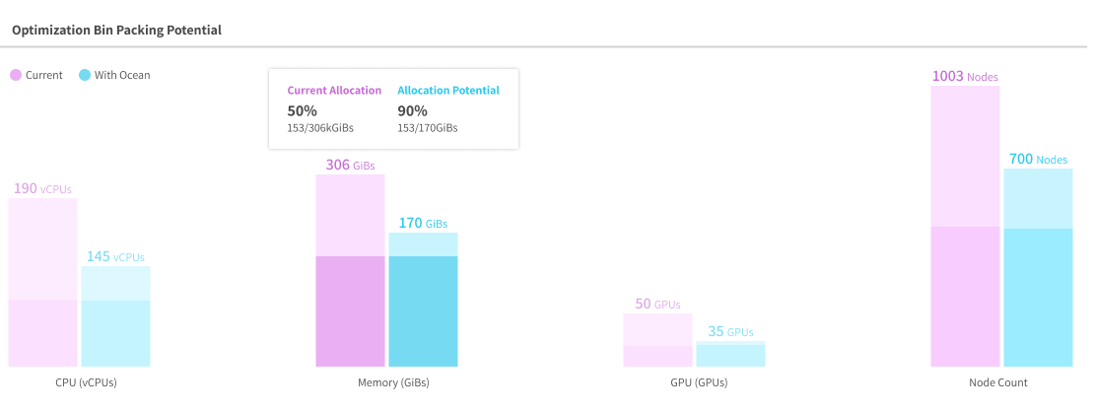The height and width of the screenshot is (411, 1094).
Task: Click the Node Count axis label
Action: tap(997, 382)
